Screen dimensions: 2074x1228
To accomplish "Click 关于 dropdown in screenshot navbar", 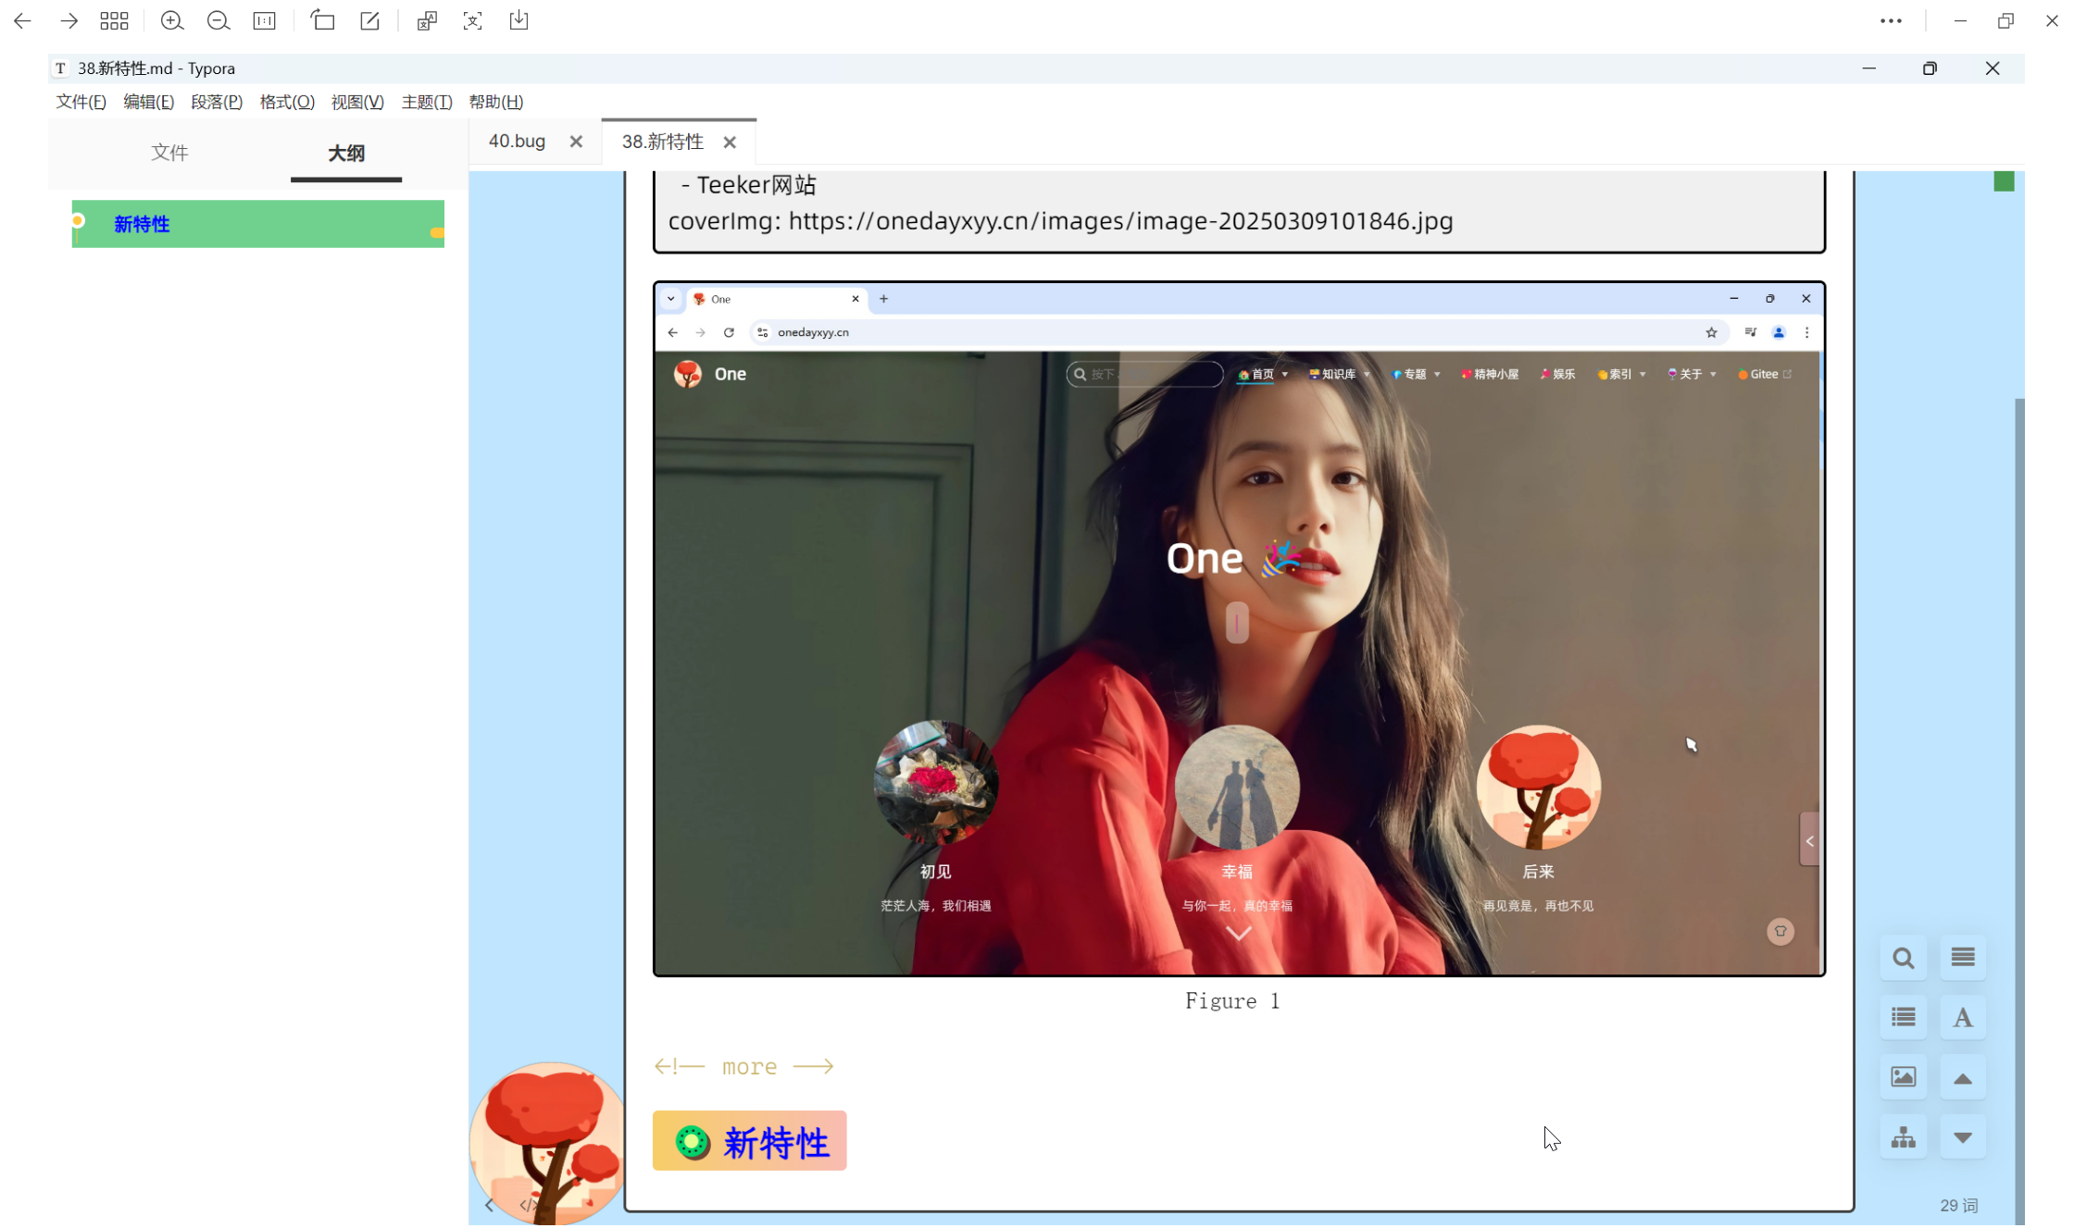I will click(x=1692, y=375).
